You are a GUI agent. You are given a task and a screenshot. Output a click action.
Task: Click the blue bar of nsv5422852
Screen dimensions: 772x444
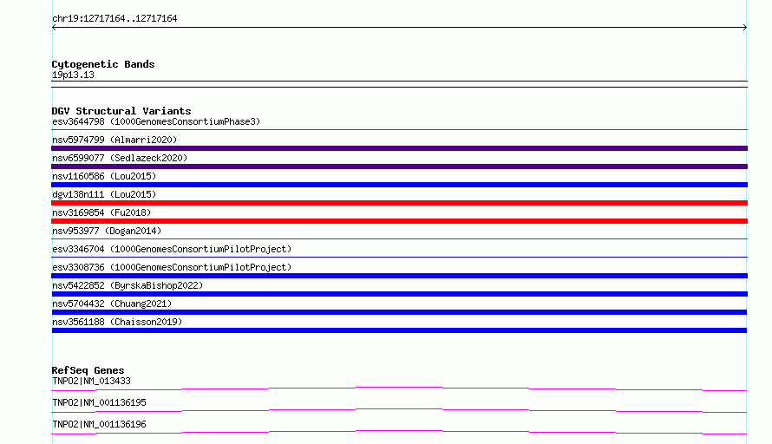(399, 294)
